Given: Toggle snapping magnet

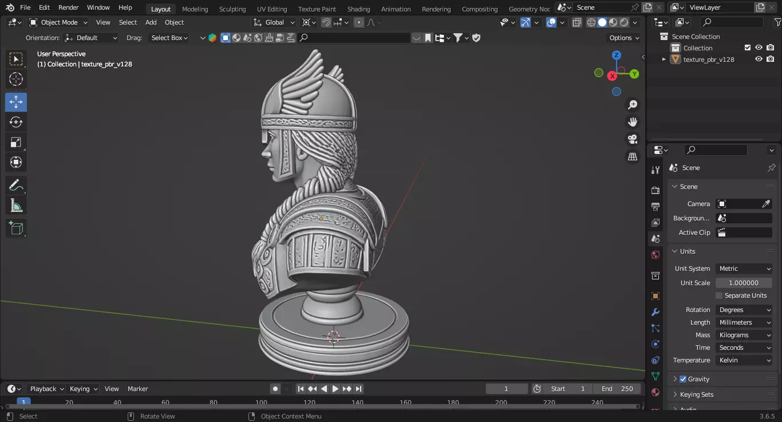Looking at the screenshot, I should point(326,22).
